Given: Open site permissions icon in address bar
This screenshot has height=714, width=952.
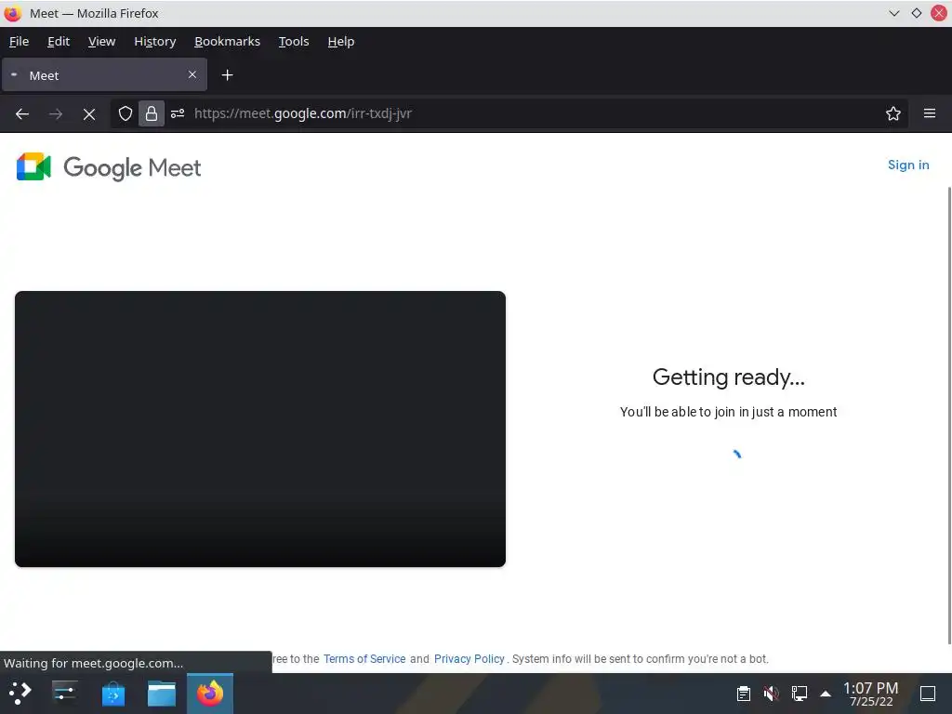Looking at the screenshot, I should (x=178, y=113).
